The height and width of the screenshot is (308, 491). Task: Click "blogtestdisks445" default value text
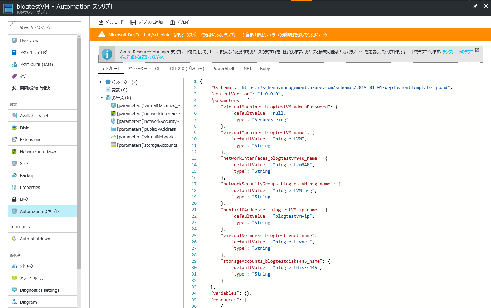click(296, 267)
